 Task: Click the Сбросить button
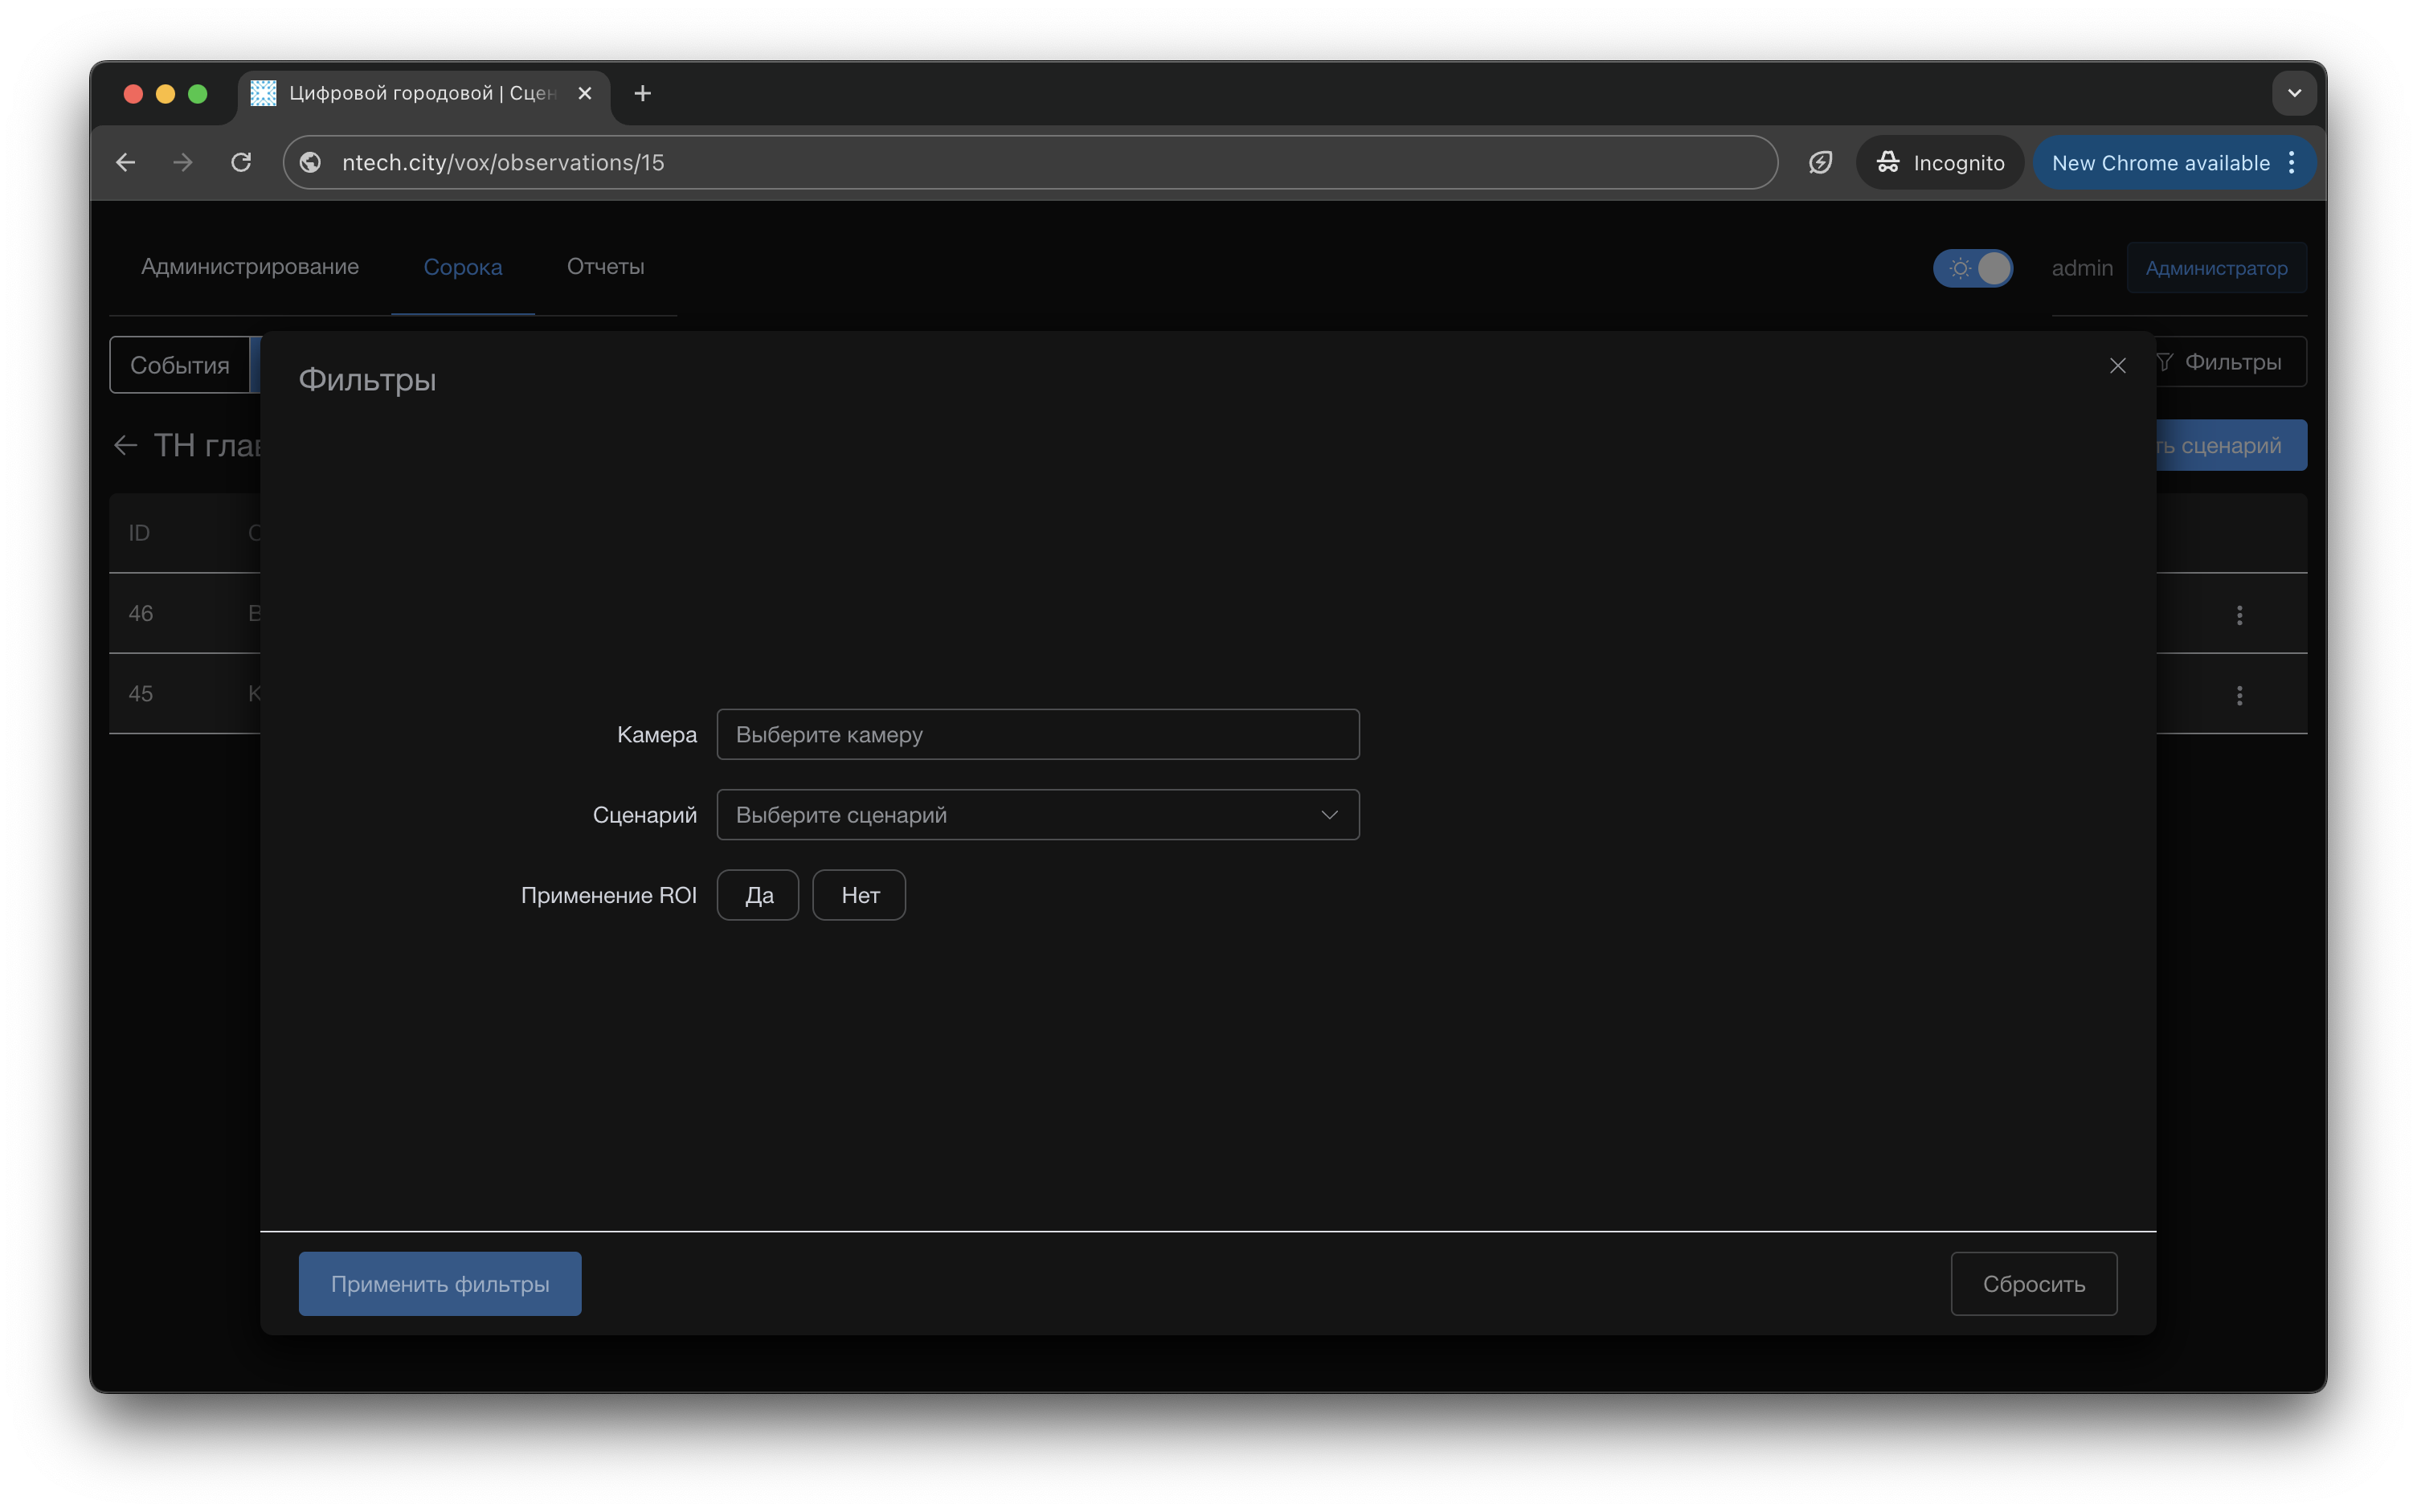click(x=2033, y=1284)
